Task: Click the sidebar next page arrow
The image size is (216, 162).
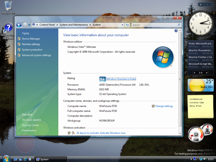Action: click(211, 5)
